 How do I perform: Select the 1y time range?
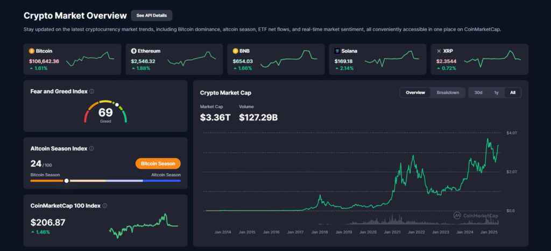(496, 92)
